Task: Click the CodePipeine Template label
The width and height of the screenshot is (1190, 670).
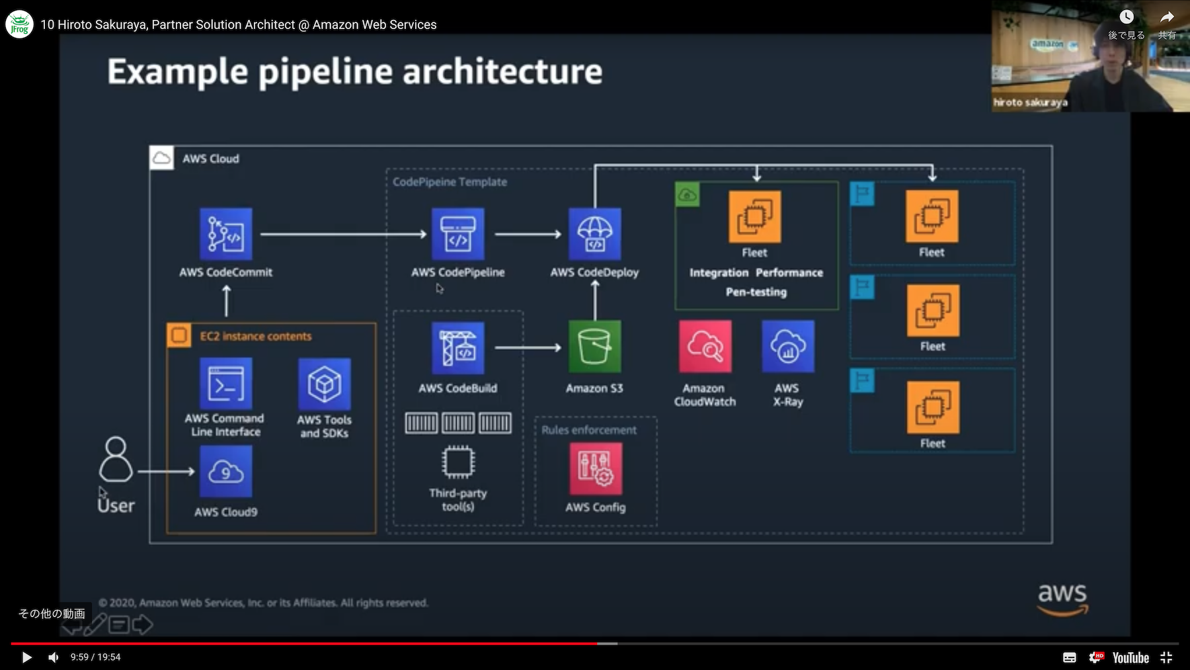Action: click(450, 182)
